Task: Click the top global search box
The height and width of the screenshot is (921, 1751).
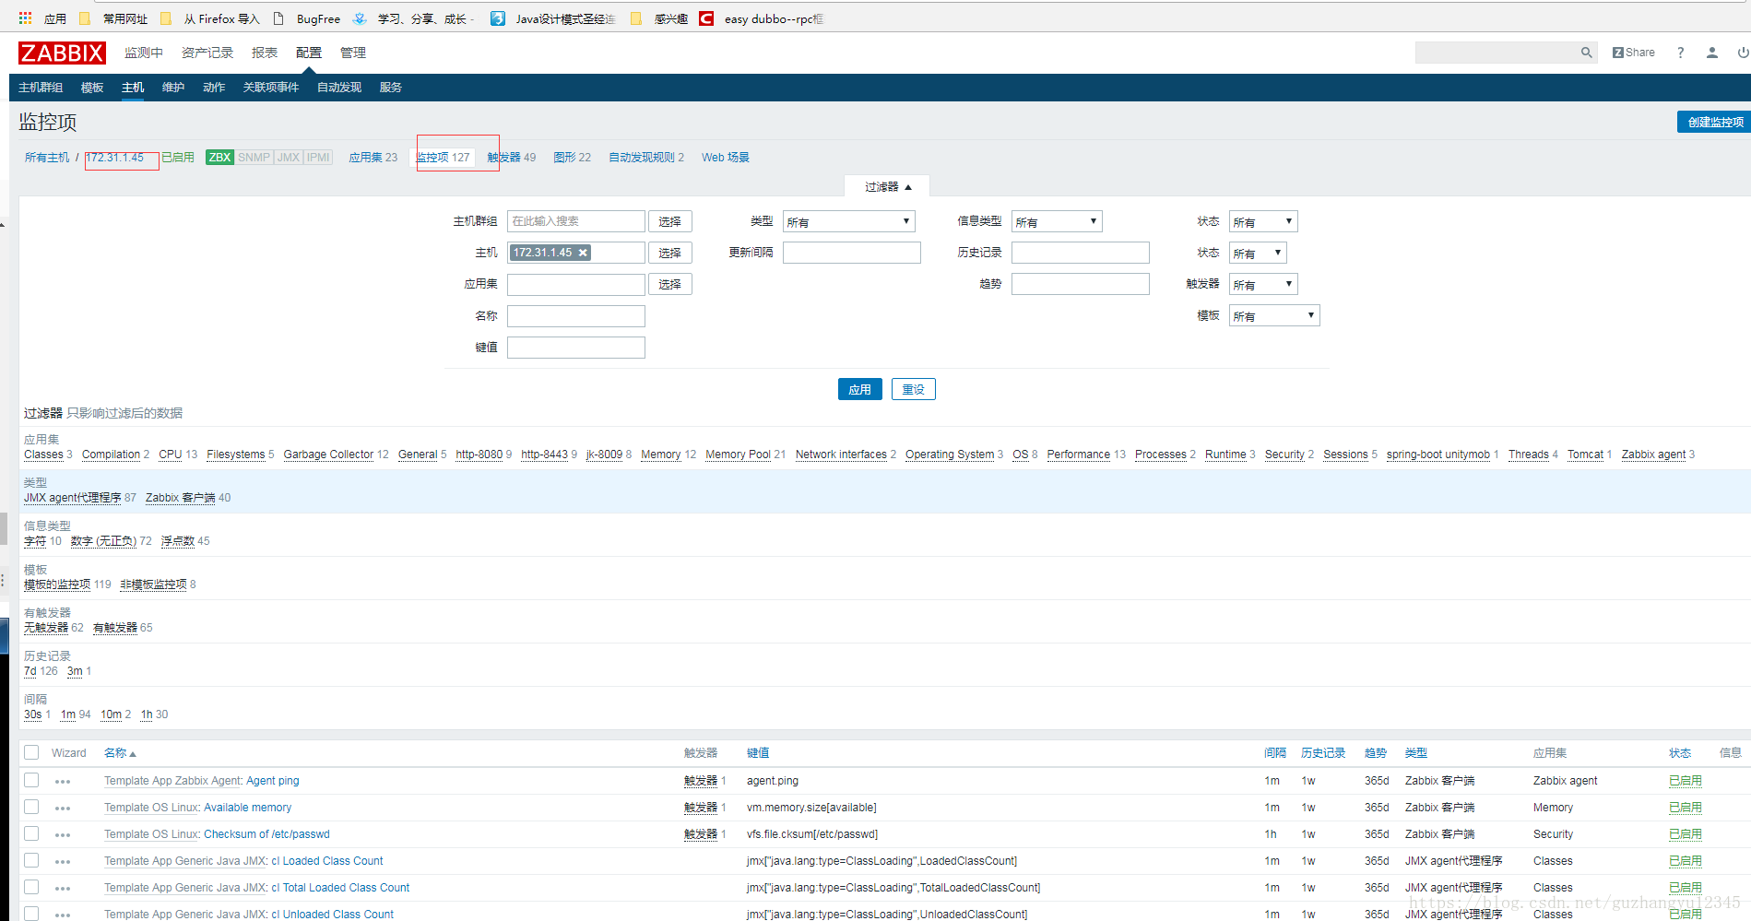Action: [x=1497, y=53]
